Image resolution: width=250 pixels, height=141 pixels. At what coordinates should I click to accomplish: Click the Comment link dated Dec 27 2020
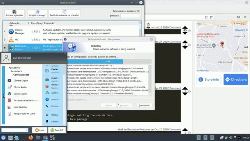(x=175, y=42)
